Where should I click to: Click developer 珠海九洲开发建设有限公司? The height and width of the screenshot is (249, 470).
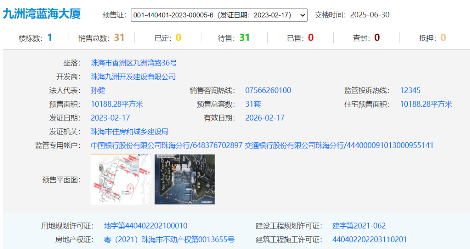click(x=133, y=77)
